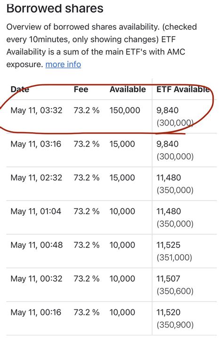Select the May 11, 00:32 date cell
Screen dimensions: 223x338
[36, 278]
